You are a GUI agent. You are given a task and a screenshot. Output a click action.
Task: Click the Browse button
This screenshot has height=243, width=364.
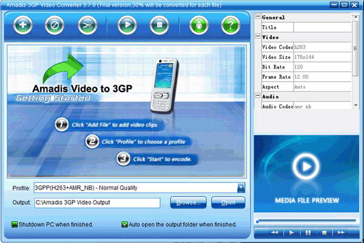[x=188, y=202]
